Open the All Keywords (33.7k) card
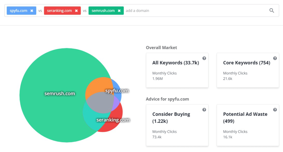This screenshot has width=283, height=152. pyautogui.click(x=177, y=70)
